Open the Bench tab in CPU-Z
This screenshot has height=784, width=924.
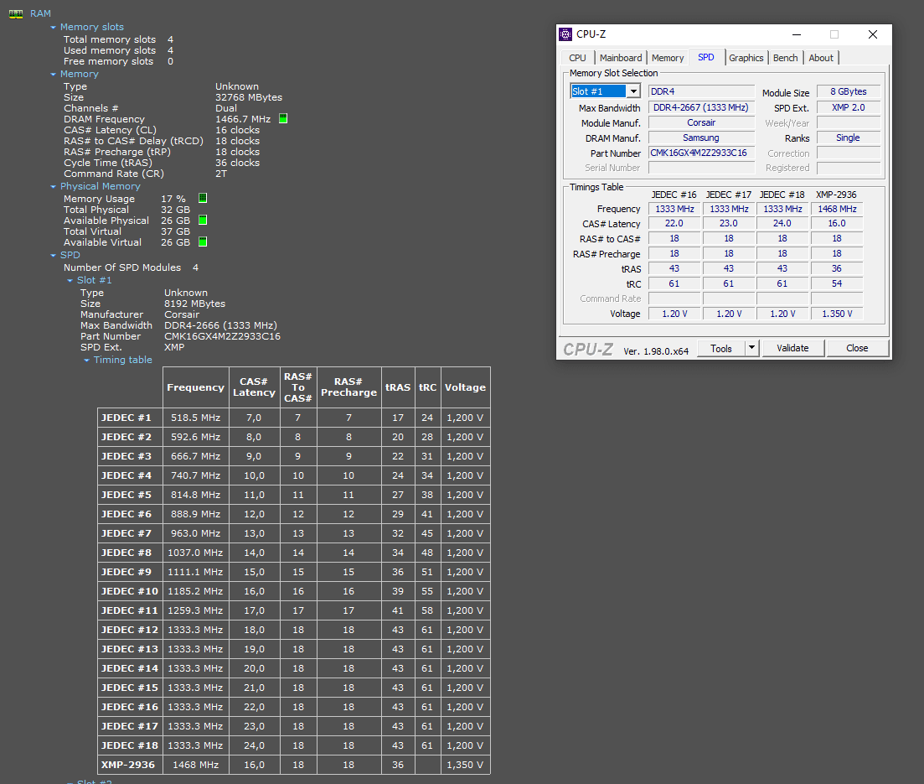[786, 58]
